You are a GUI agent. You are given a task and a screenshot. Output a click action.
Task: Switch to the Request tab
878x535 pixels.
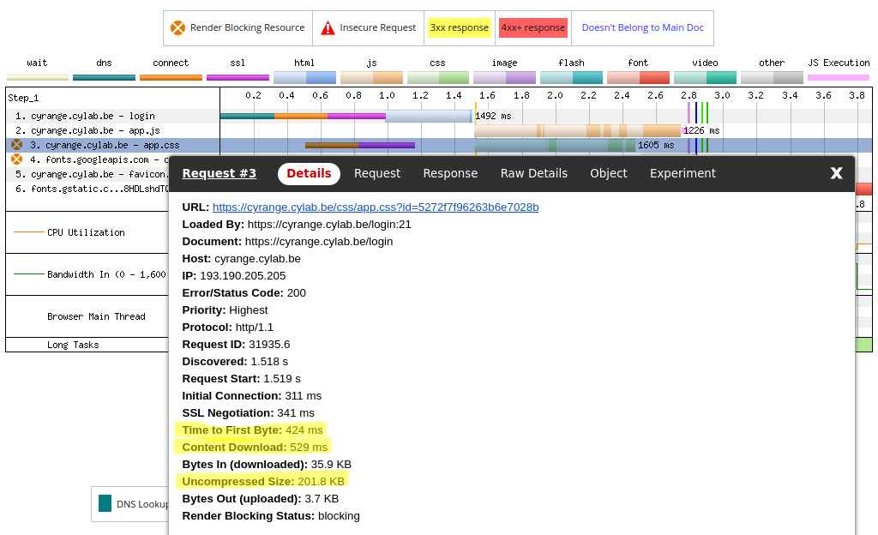click(377, 173)
